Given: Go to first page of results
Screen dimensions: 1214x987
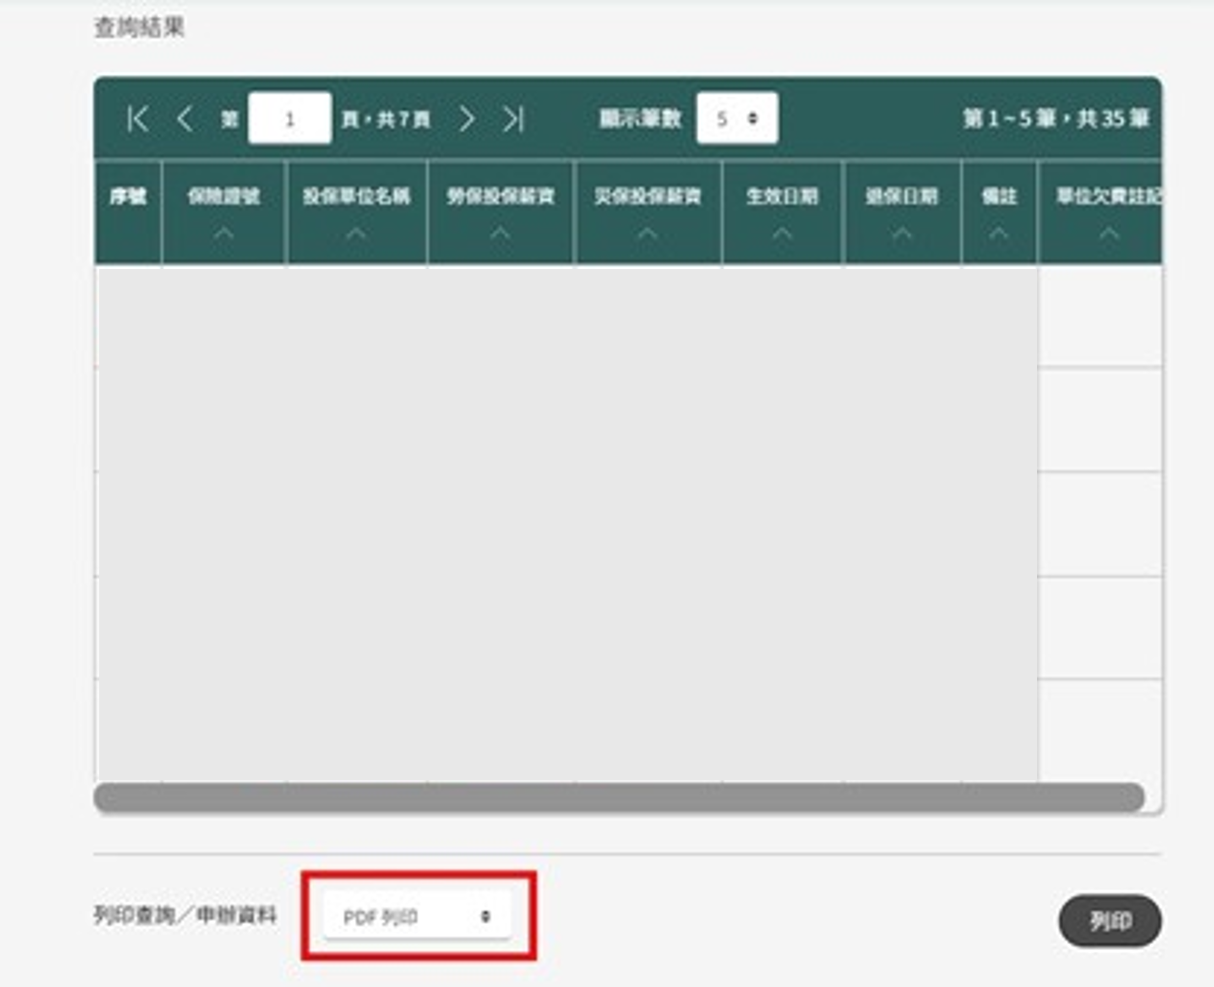Looking at the screenshot, I should (x=137, y=119).
